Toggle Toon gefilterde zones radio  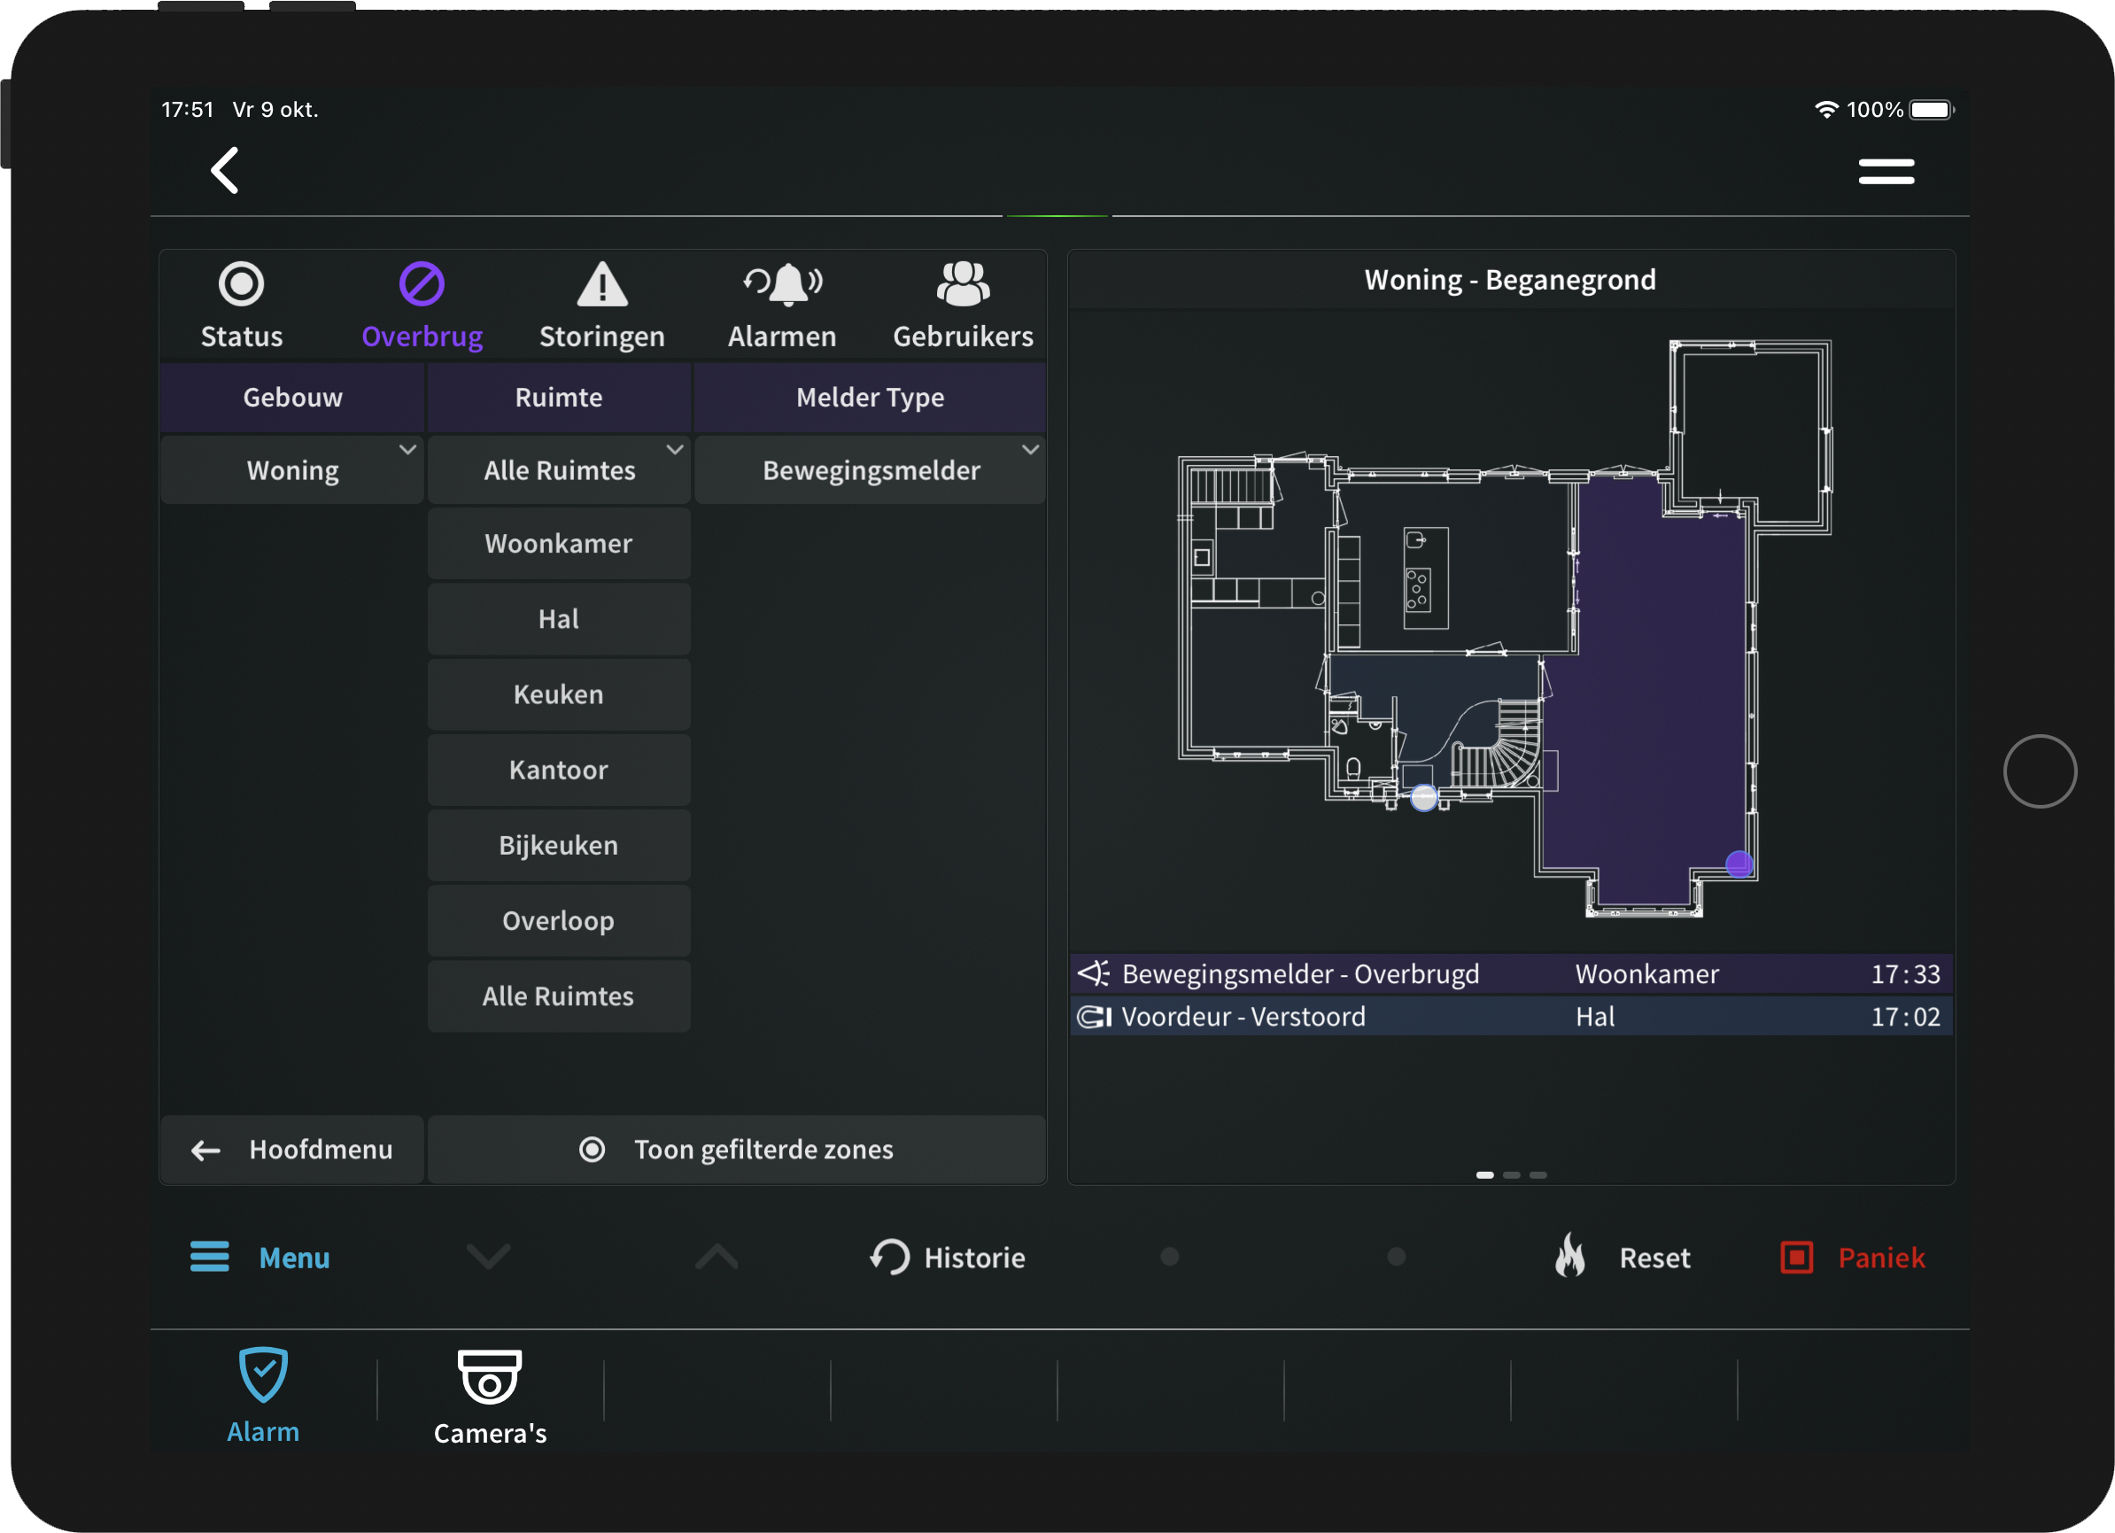tap(593, 1149)
